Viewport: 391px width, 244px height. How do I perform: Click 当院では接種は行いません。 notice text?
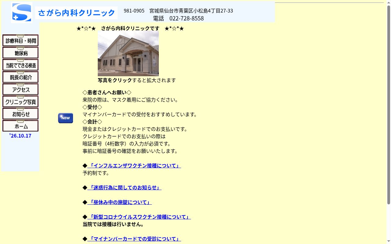tap(114, 224)
